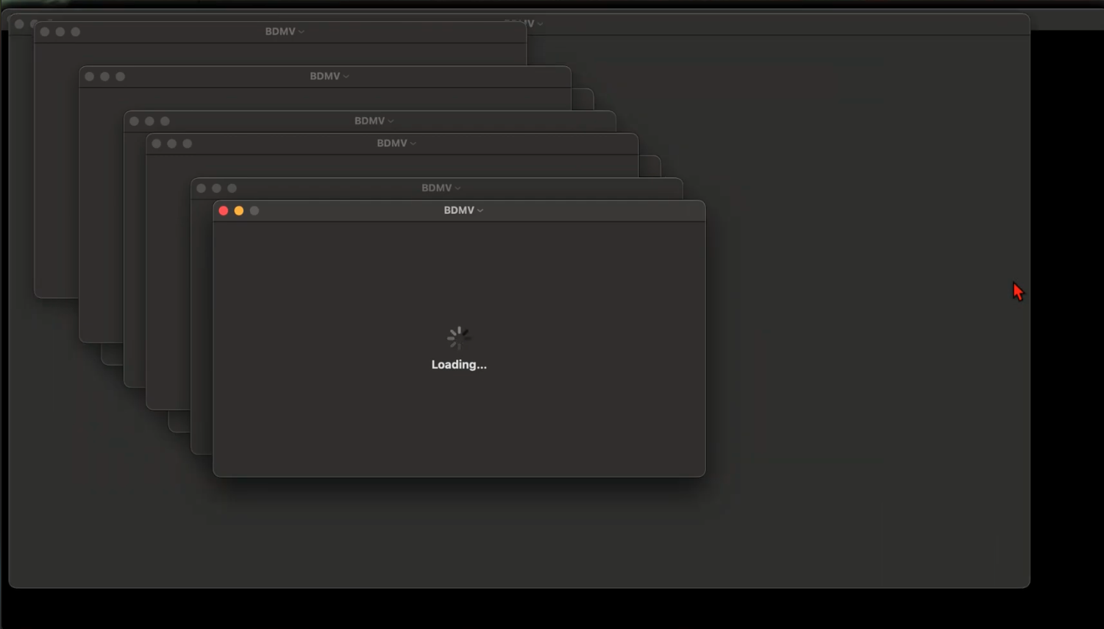Click the greyed zoom button on the active window

(x=254, y=210)
